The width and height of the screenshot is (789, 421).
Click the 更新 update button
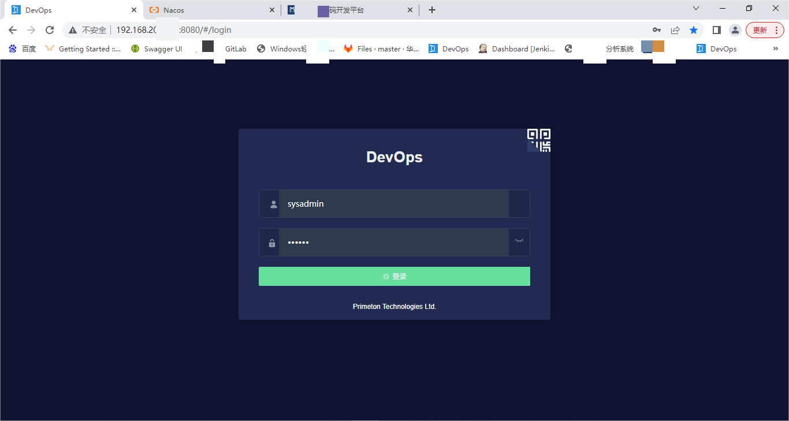pyautogui.click(x=760, y=30)
